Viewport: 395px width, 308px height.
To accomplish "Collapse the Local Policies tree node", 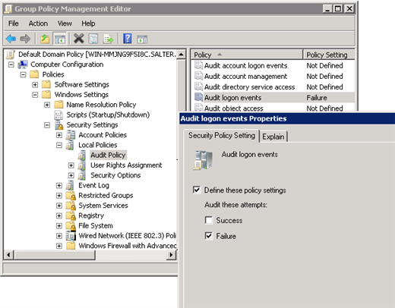I will click(x=59, y=145).
